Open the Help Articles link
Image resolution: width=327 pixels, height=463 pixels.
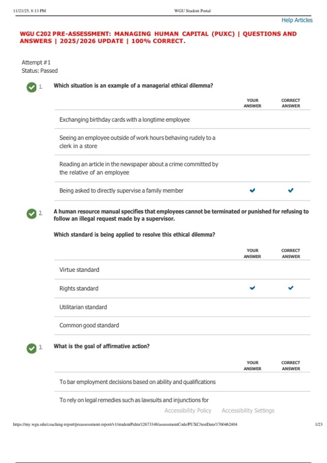297,20
